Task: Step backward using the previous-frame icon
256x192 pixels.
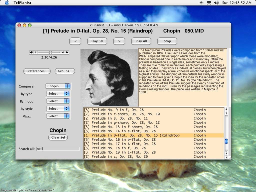Action: click(63, 52)
